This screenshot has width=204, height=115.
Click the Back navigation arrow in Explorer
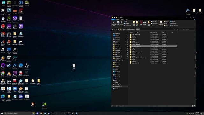[112, 29]
